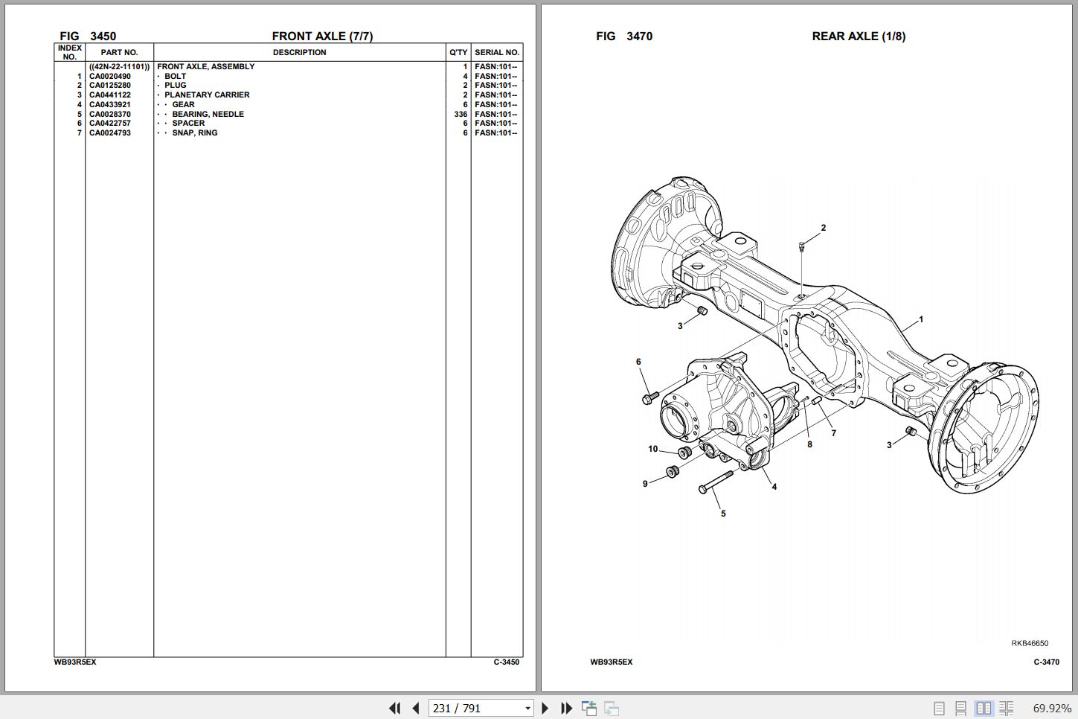The image size is (1078, 719).
Task: Click the PART NO. column header
Action: (119, 52)
